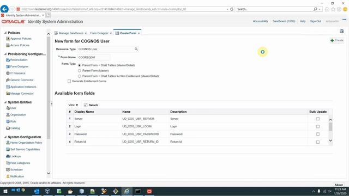Open Scheduler in sidebar

[x=16, y=170]
